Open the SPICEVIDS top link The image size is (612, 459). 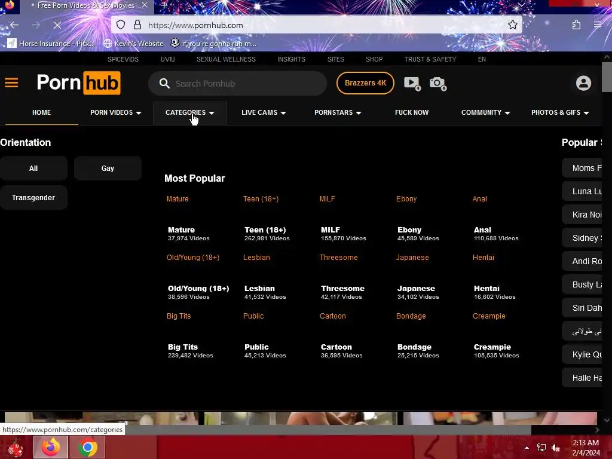point(123,59)
